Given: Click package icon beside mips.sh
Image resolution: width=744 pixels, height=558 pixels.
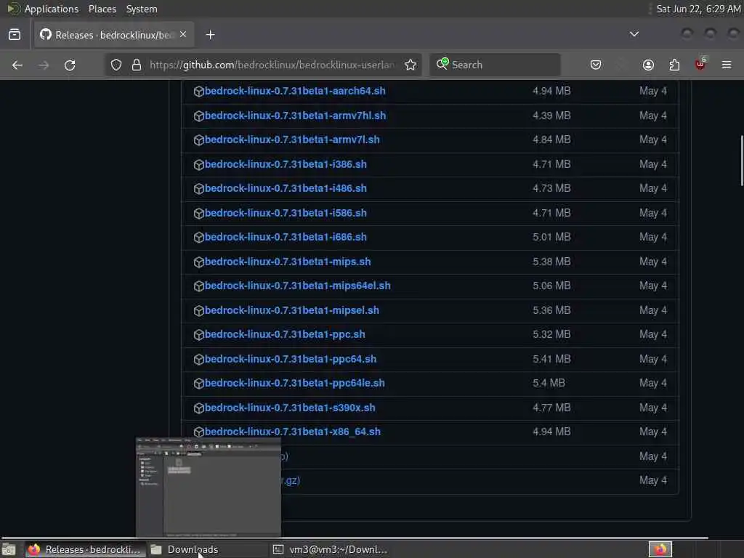Looking at the screenshot, I should click(199, 262).
